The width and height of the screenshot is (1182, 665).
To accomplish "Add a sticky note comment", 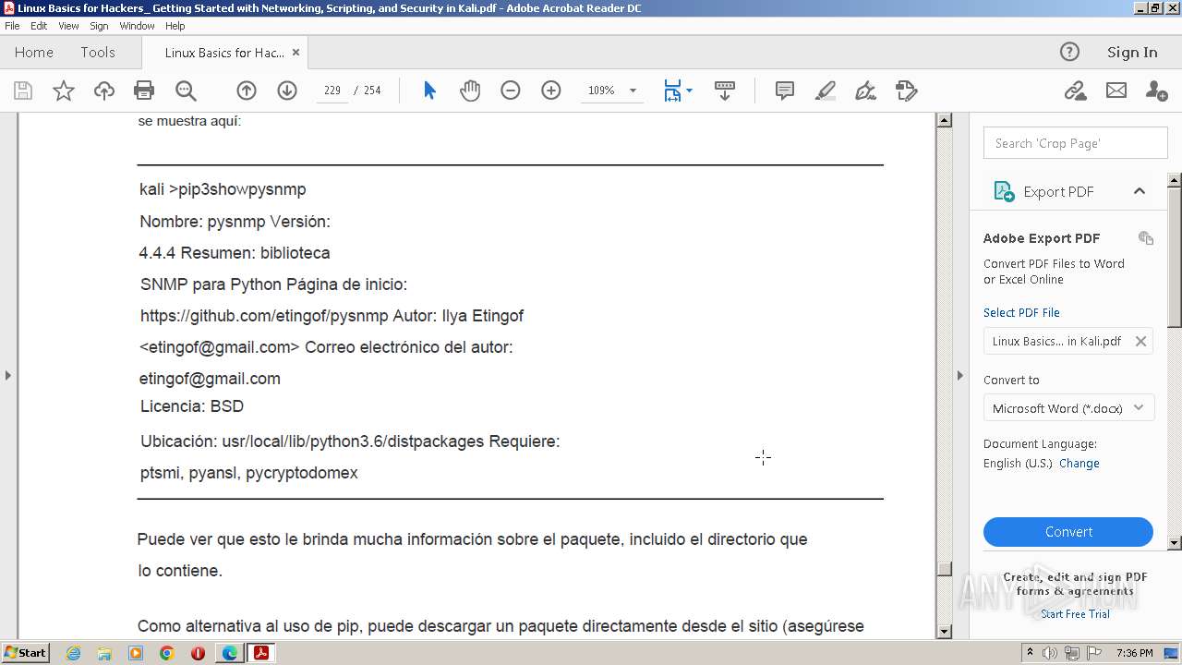I will pos(785,91).
